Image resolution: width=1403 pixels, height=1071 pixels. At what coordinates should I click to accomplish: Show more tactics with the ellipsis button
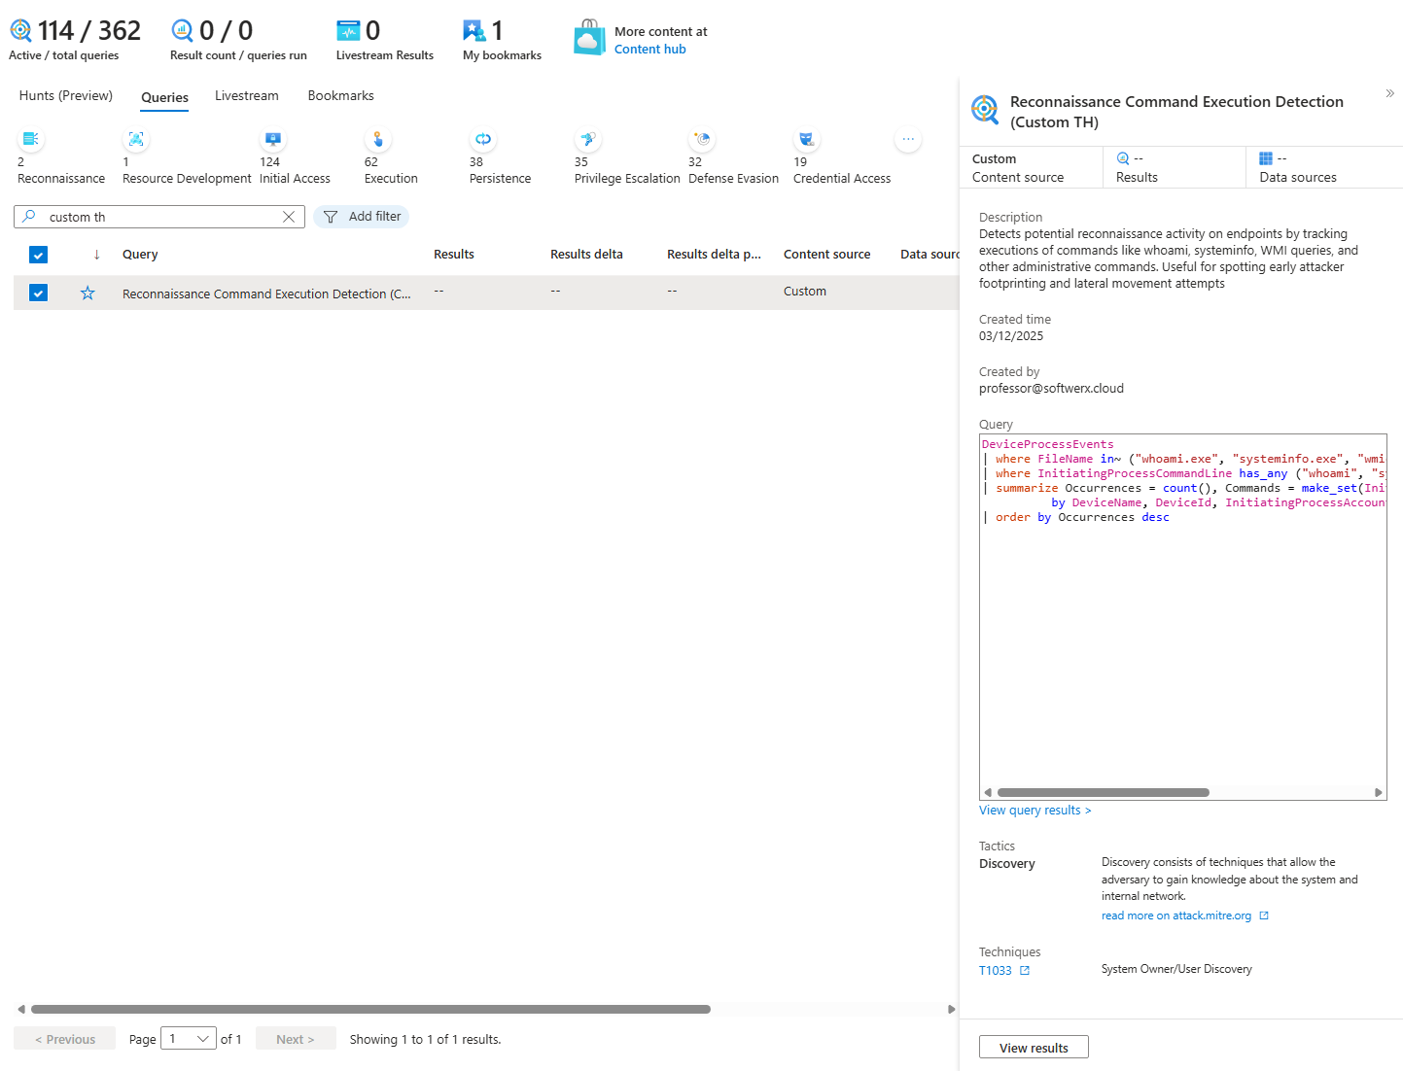[x=908, y=139]
